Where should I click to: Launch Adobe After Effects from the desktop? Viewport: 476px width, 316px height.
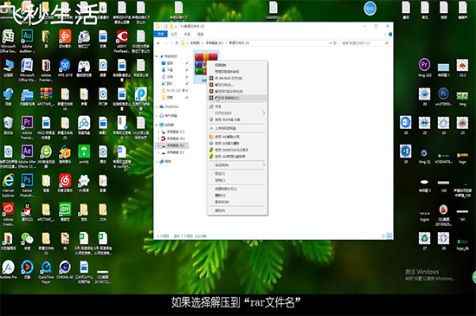click(27, 156)
